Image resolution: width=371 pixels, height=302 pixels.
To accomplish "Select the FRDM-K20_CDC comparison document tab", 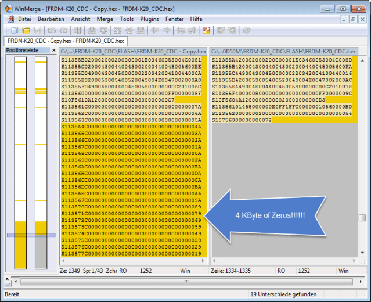I will point(66,41).
